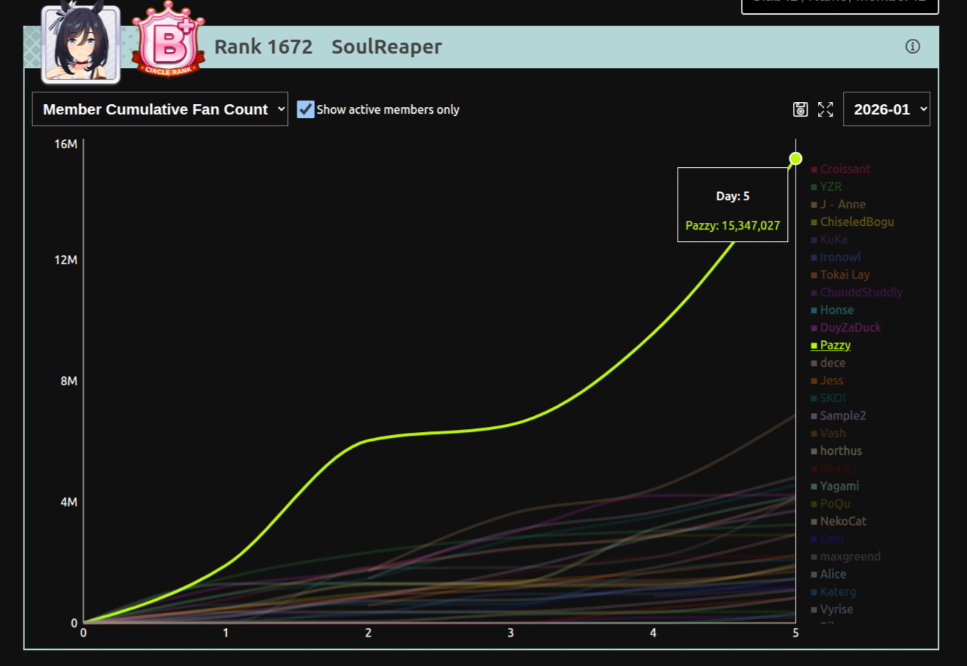Click the tooltip value Pazzy: 15,347,027
The width and height of the screenshot is (967, 666).
(x=733, y=225)
